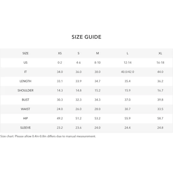Image resolution: width=173 pixels, height=173 pixels.
Task: Click the WAIST row label
Action: [25, 109]
